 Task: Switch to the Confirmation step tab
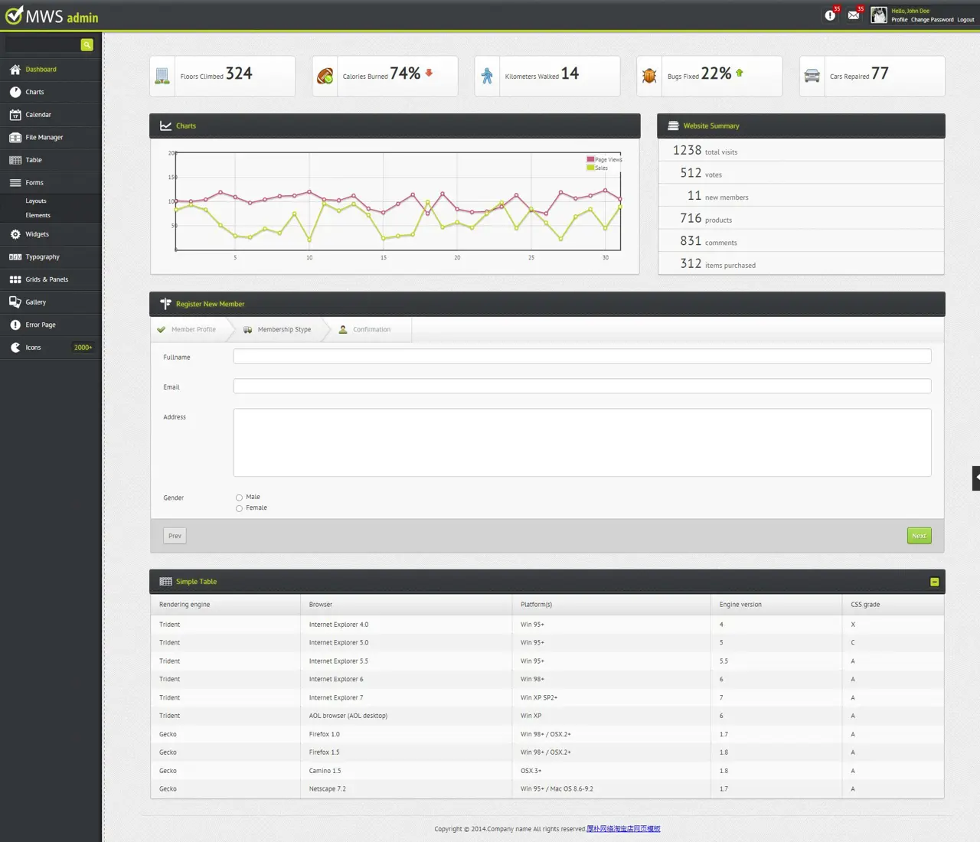pos(371,330)
